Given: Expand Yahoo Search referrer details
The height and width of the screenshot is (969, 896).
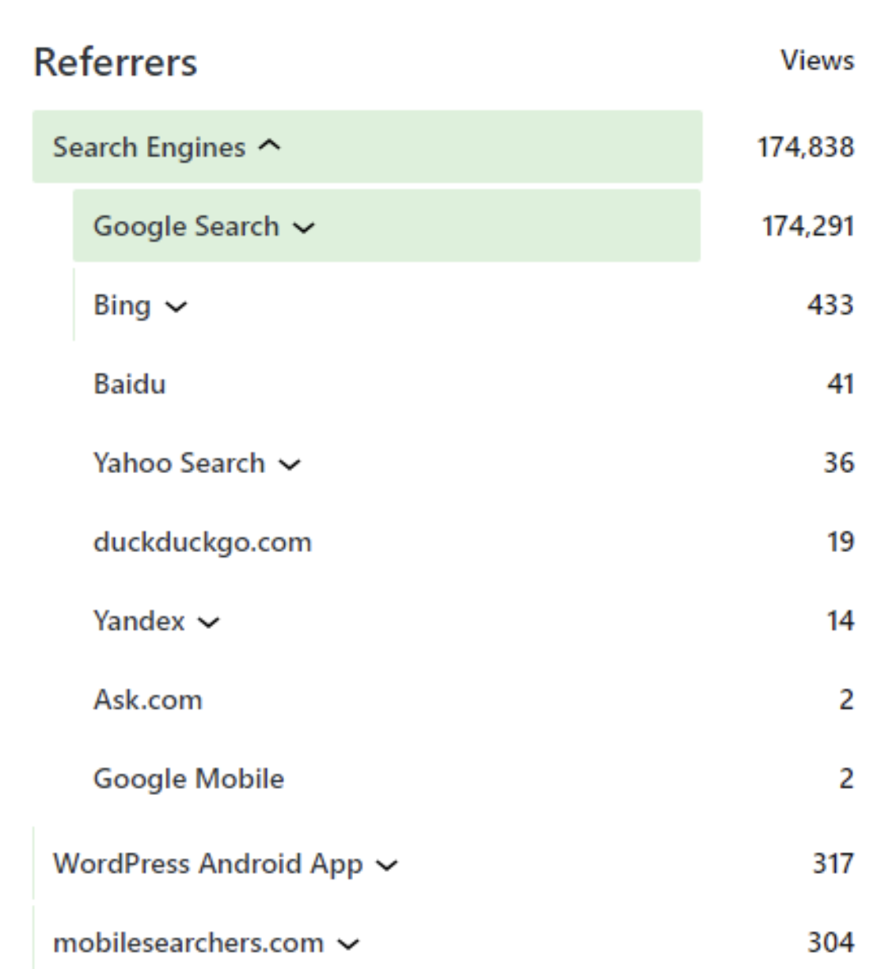Looking at the screenshot, I should pyautogui.click(x=290, y=464).
